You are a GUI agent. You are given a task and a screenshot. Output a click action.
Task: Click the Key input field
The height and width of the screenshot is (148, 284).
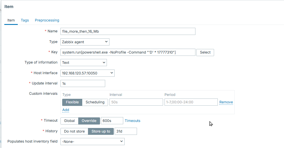point(128,52)
